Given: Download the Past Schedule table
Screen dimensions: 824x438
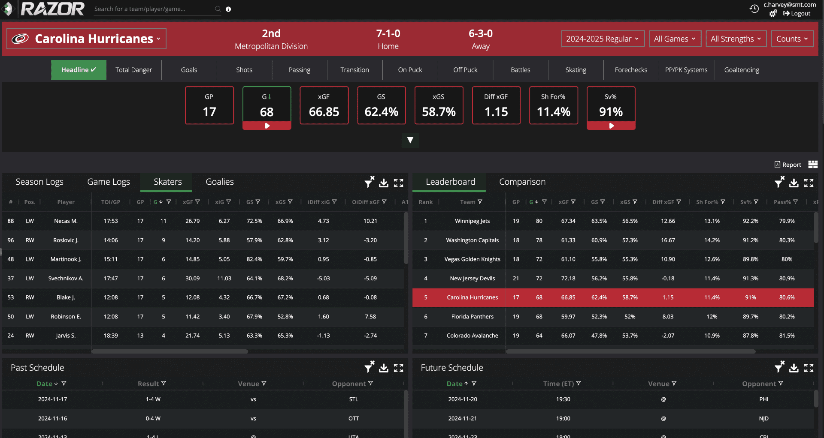Looking at the screenshot, I should point(384,368).
